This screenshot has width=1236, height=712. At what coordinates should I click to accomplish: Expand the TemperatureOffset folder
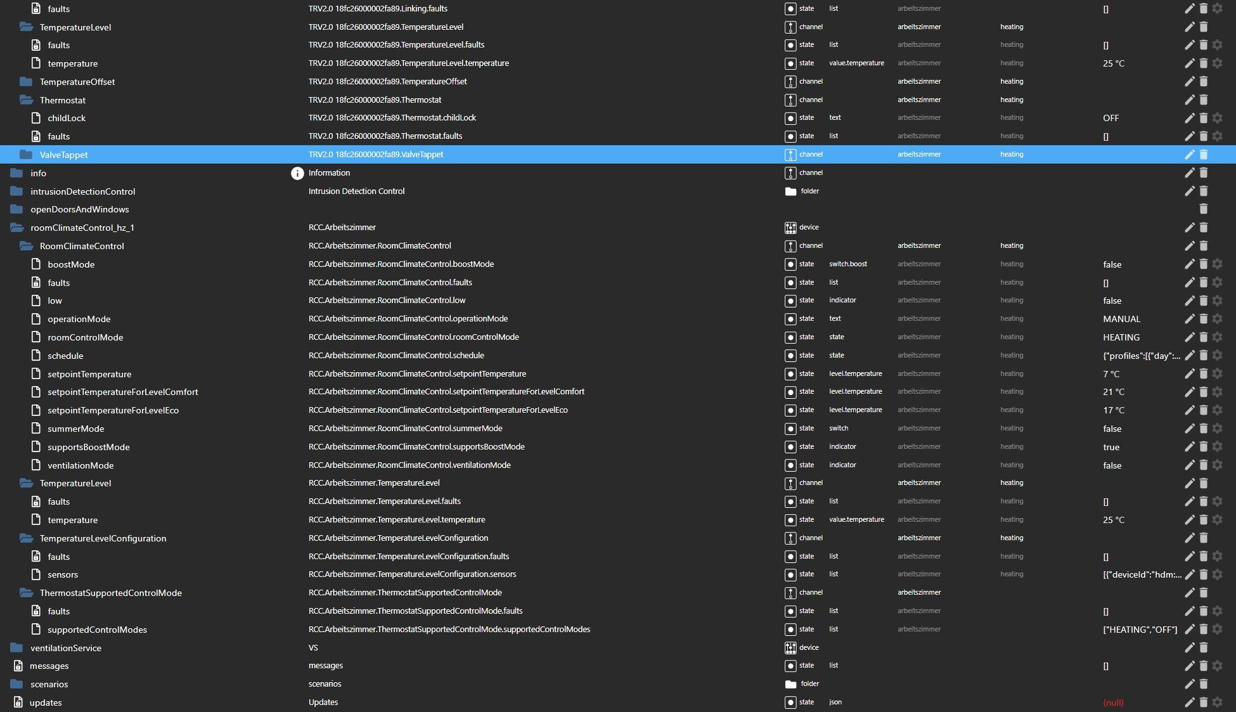[26, 82]
